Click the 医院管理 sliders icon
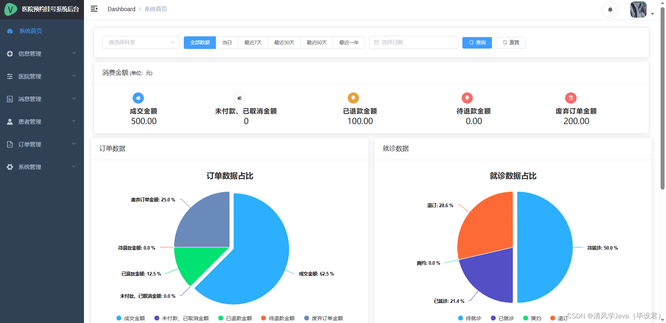This screenshot has height=323, width=666. tap(10, 76)
